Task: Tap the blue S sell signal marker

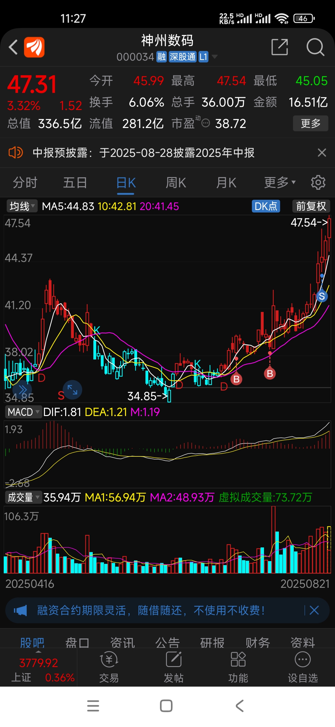Action: pyautogui.click(x=322, y=296)
